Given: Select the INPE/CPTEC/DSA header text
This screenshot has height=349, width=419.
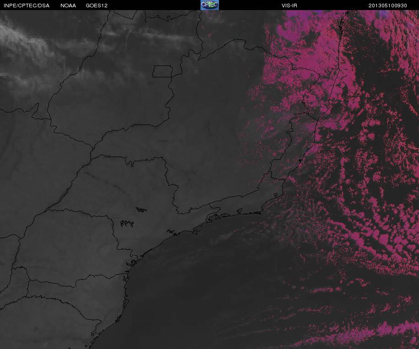Looking at the screenshot, I should click(x=27, y=5).
